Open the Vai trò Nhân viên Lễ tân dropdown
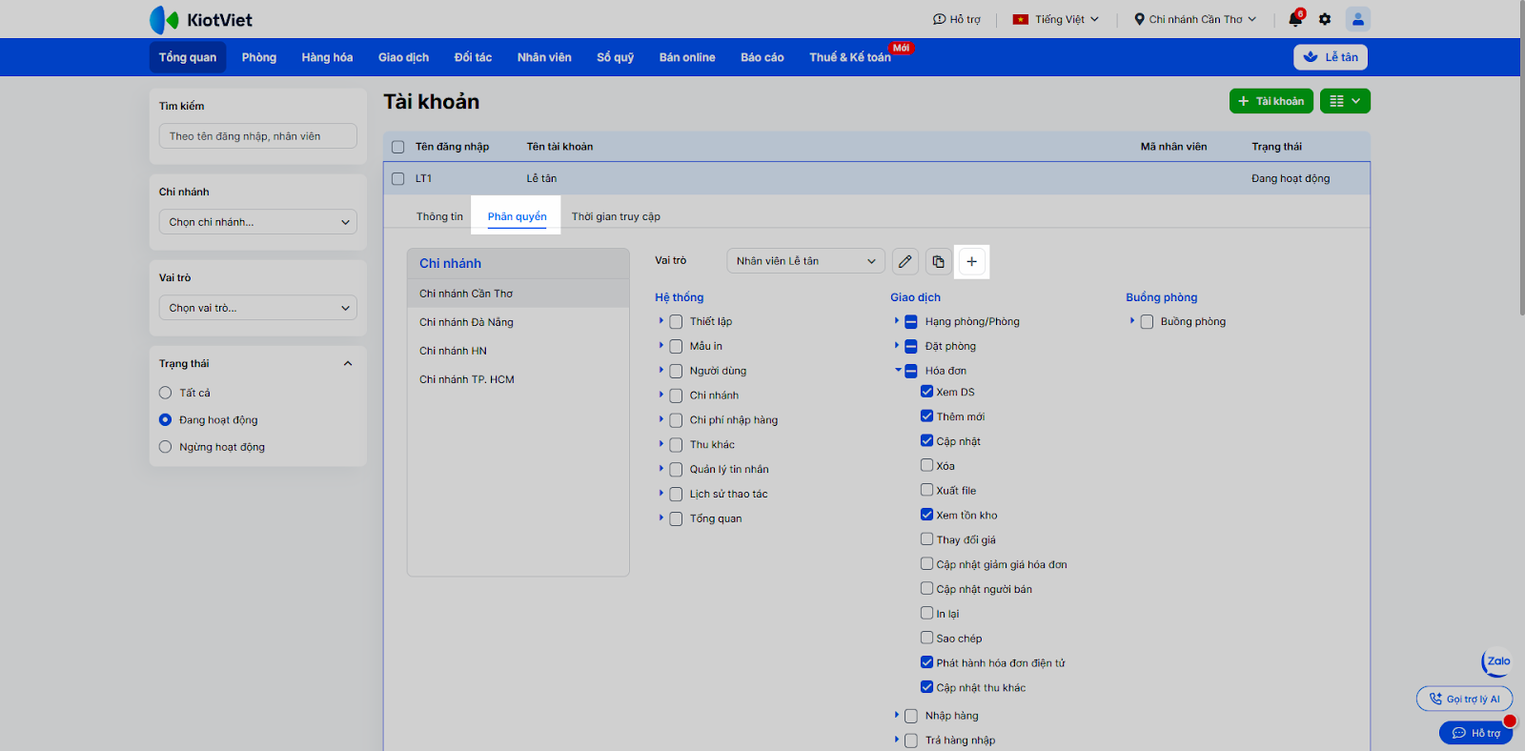 (x=806, y=261)
